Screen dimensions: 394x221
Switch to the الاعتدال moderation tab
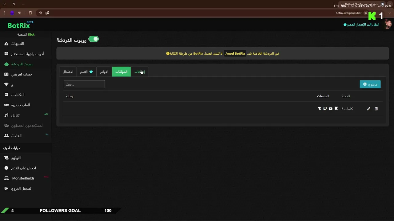(x=68, y=72)
